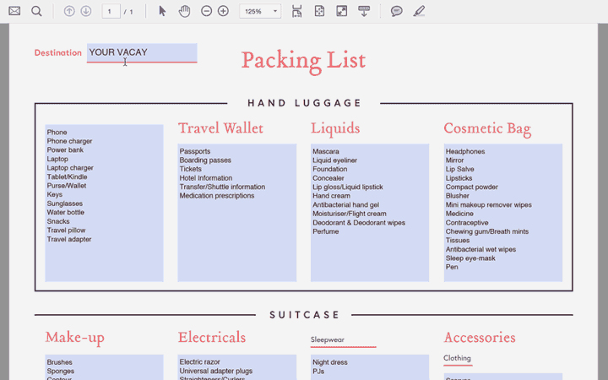Click the 'Packing List' title

tap(303, 61)
